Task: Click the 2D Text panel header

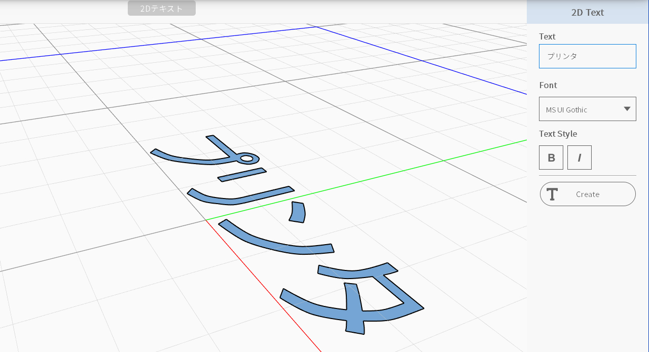Action: [x=587, y=12]
